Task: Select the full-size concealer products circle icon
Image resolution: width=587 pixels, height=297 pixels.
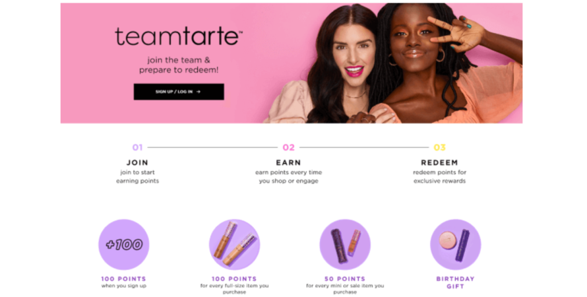Action: coord(234,245)
